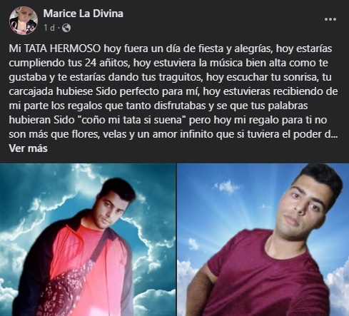This screenshot has height=316, width=349.
Task: Expand the post with "Ver más"
Action: [28, 148]
